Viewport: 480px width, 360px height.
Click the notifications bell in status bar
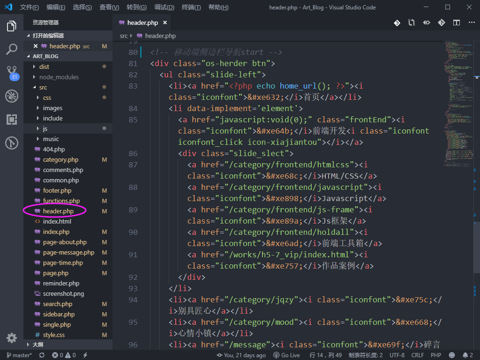[x=465, y=355]
